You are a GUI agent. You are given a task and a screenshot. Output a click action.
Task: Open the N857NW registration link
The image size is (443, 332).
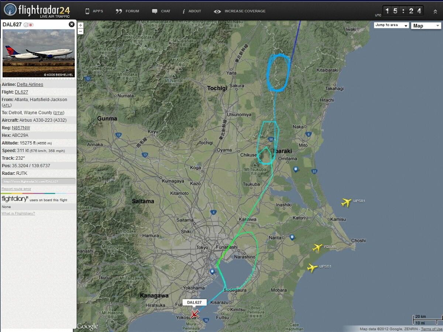[21, 128]
